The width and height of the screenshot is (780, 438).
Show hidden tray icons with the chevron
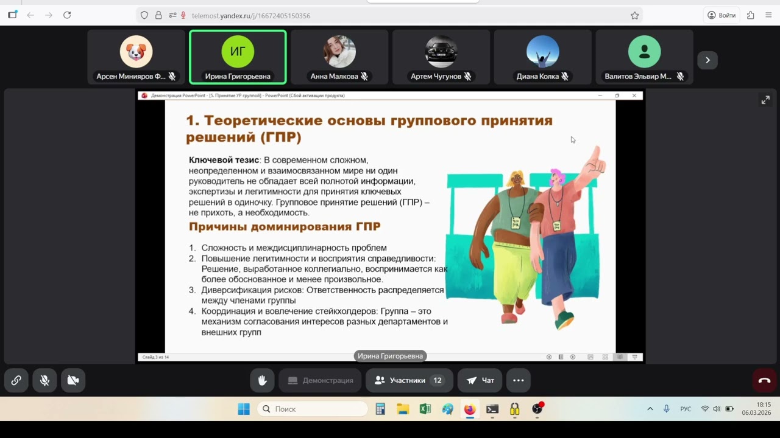[x=650, y=409]
